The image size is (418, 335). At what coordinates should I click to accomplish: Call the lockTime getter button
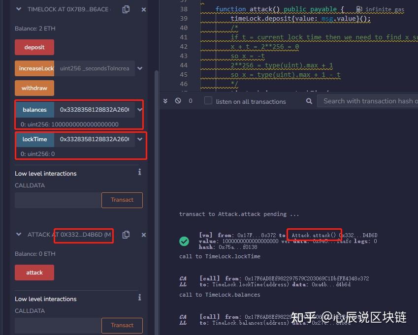[x=34, y=139]
